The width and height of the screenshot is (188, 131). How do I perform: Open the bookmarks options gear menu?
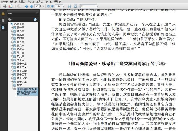(x=10, y=19)
